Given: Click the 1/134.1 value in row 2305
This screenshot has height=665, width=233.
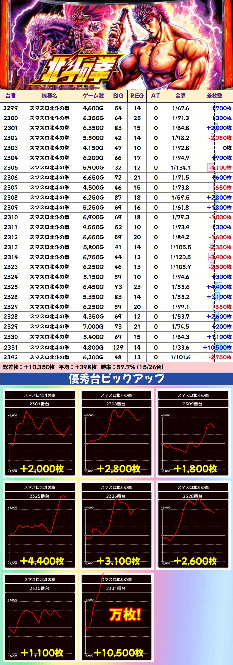Looking at the screenshot, I should click(181, 168).
